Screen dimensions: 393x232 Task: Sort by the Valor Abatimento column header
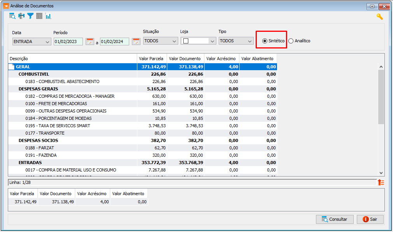258,59
